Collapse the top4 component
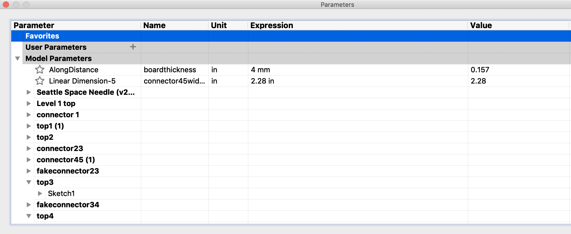 [29, 216]
